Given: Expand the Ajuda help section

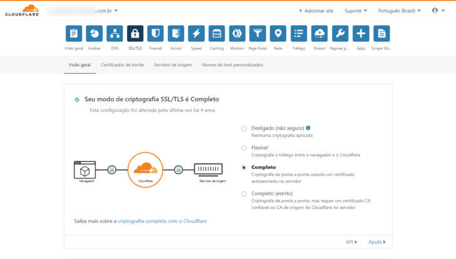Looking at the screenshot, I should tap(377, 242).
